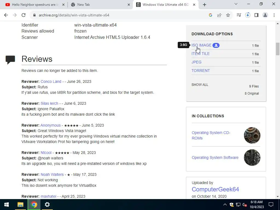The height and width of the screenshot is (210, 280).
Task: Click the browser forward arrow
Action: point(15,15)
